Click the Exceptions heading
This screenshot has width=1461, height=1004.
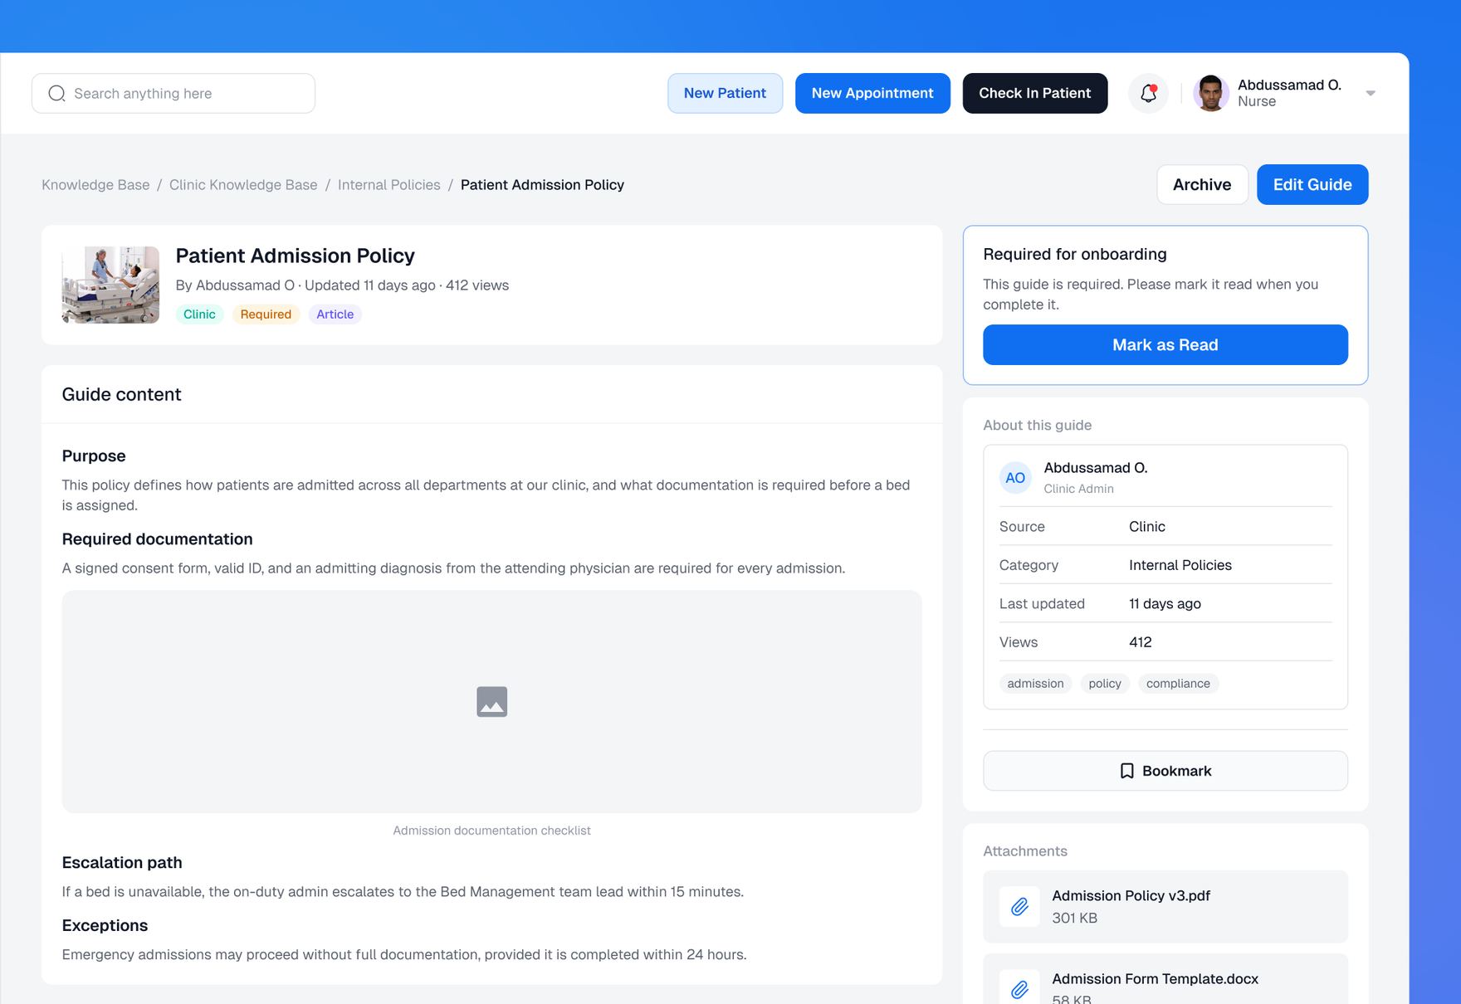tap(105, 925)
